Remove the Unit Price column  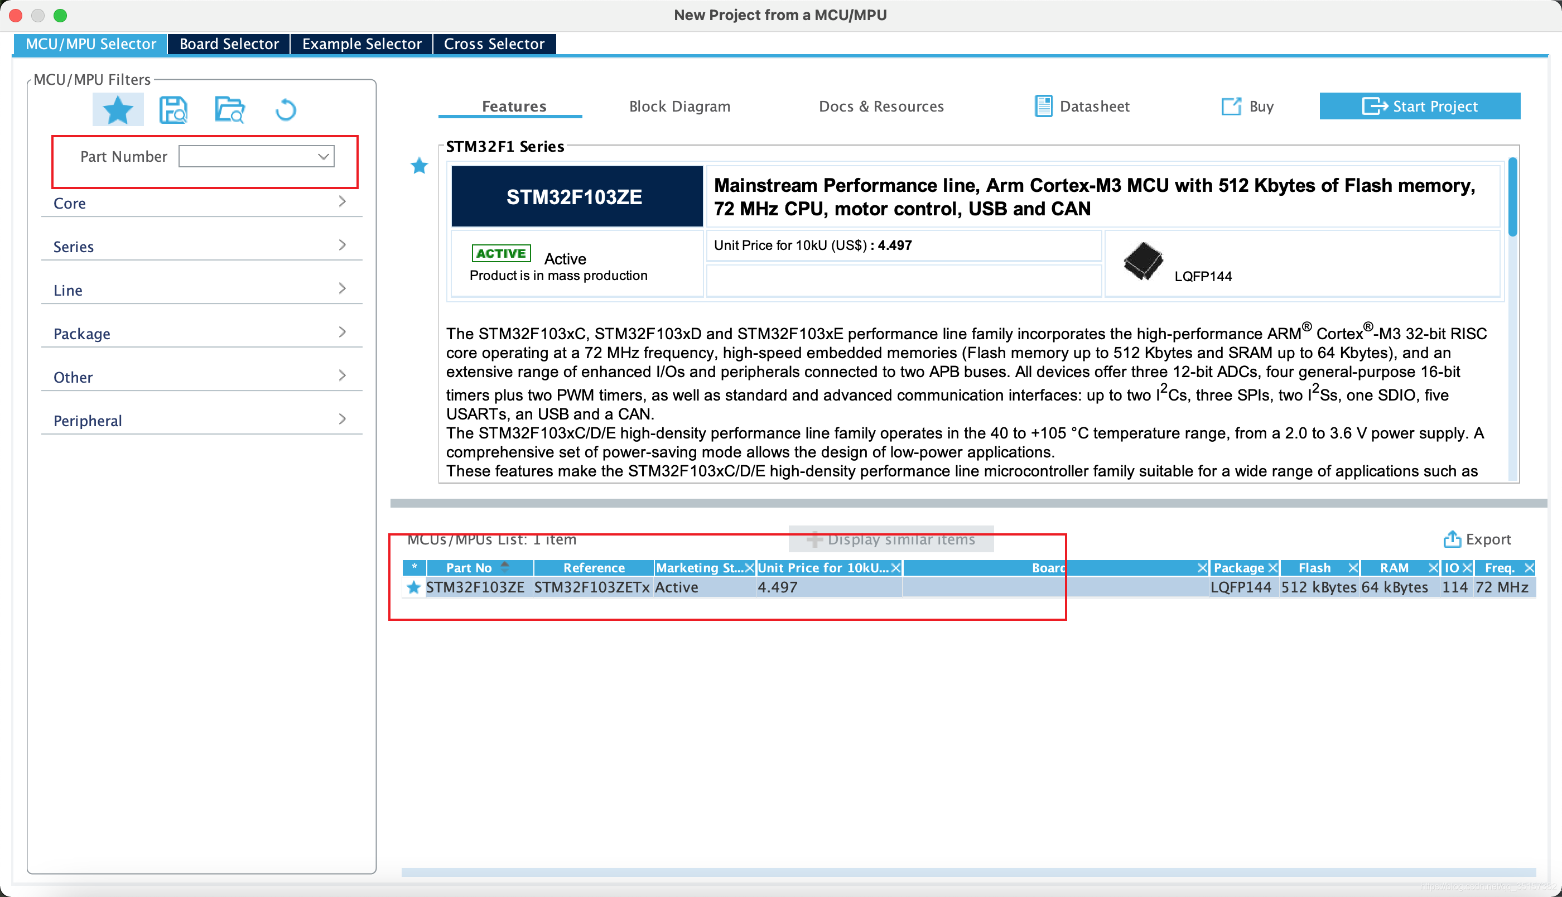click(x=895, y=567)
